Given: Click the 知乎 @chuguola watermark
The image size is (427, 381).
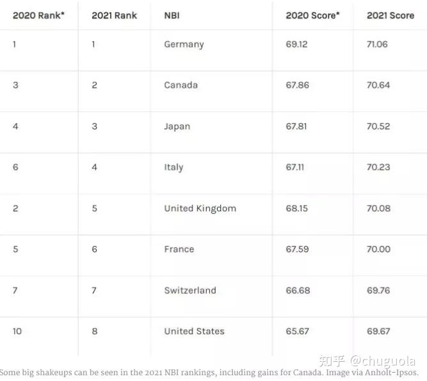Looking at the screenshot, I should [367, 361].
